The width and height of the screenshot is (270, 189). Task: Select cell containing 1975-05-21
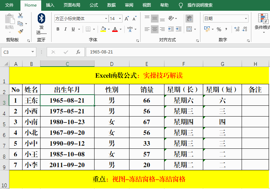[x=67, y=111]
